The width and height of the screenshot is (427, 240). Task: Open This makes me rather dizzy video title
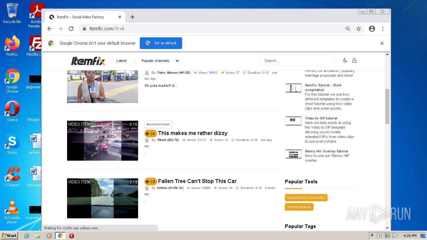tap(193, 133)
